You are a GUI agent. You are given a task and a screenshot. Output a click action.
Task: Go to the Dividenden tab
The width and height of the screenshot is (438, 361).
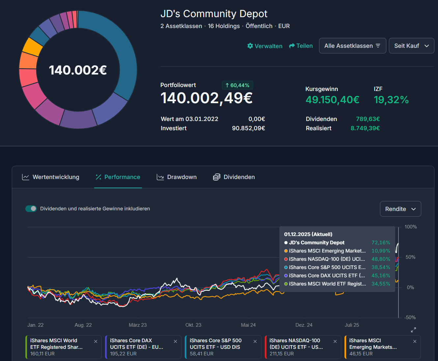pos(234,177)
